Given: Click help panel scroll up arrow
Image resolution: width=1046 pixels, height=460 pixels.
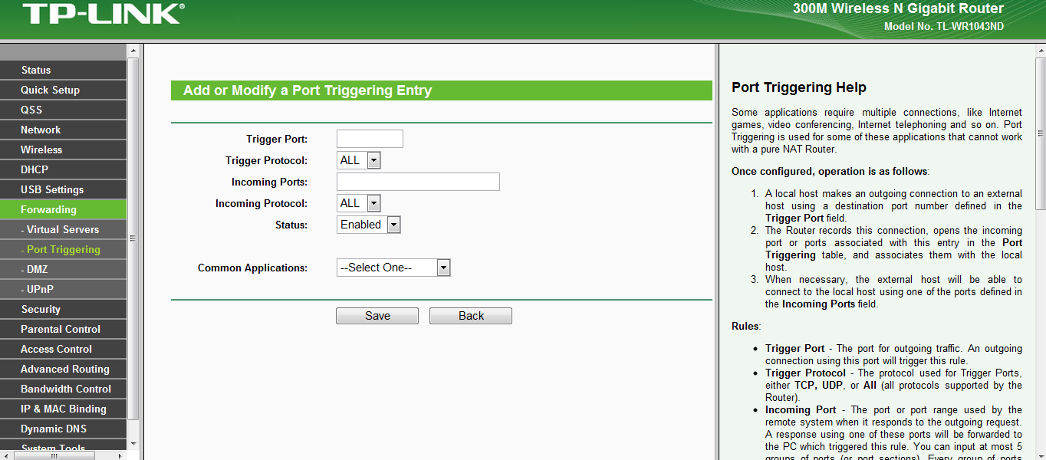Looking at the screenshot, I should [x=1040, y=51].
